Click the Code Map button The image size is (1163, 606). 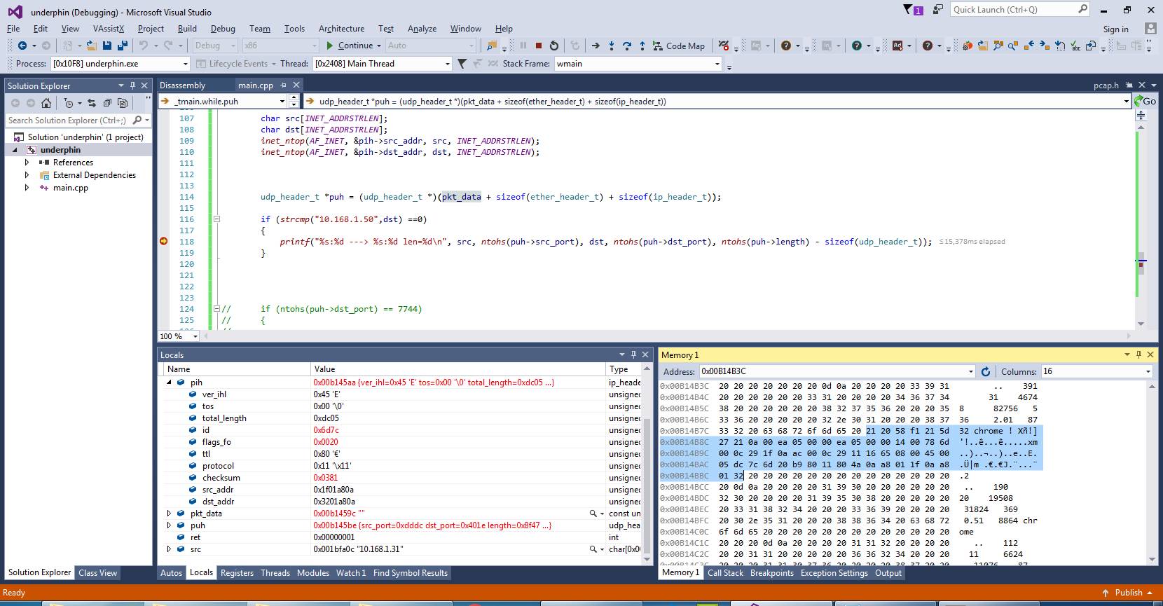coord(679,46)
